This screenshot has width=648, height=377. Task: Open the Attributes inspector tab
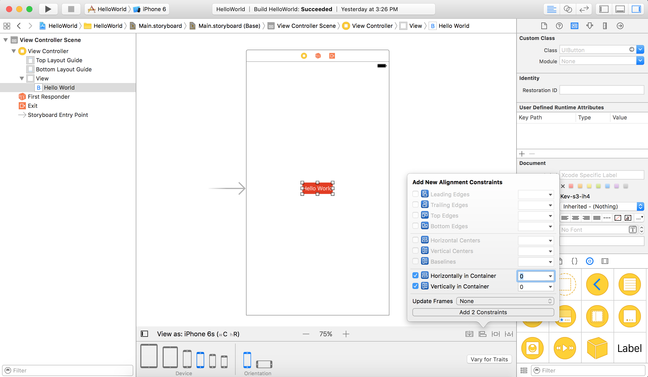pos(590,26)
